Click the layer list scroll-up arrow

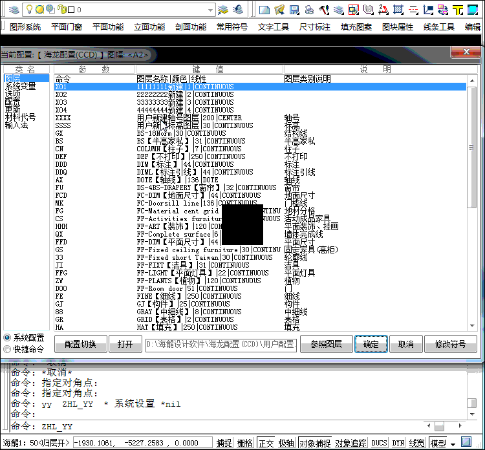(x=471, y=81)
